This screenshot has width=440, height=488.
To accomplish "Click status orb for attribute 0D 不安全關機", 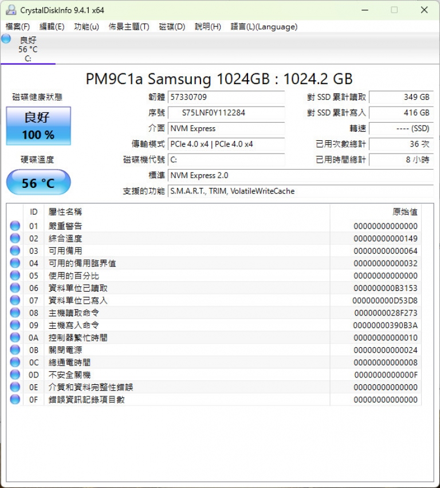I will tap(15, 375).
